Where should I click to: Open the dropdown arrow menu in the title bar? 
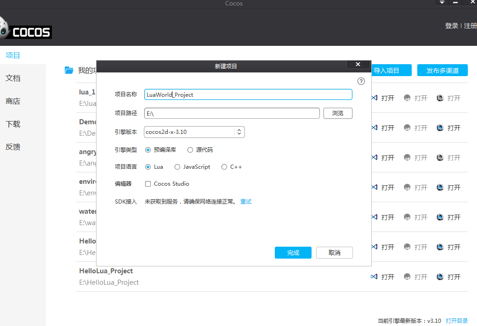click(x=442, y=2)
